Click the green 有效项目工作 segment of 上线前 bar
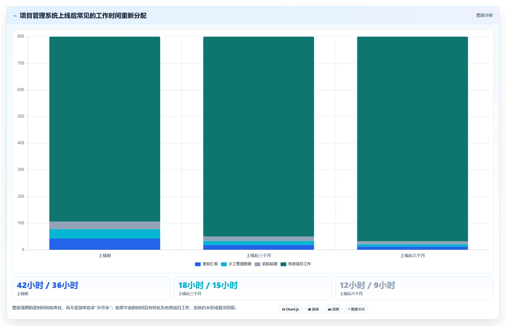Screen dimensions: 506x326 (105, 129)
